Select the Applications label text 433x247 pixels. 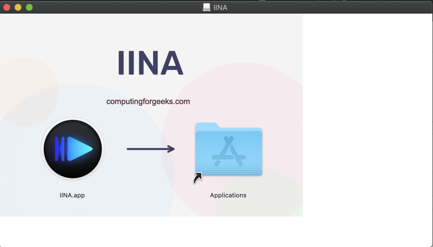click(228, 195)
